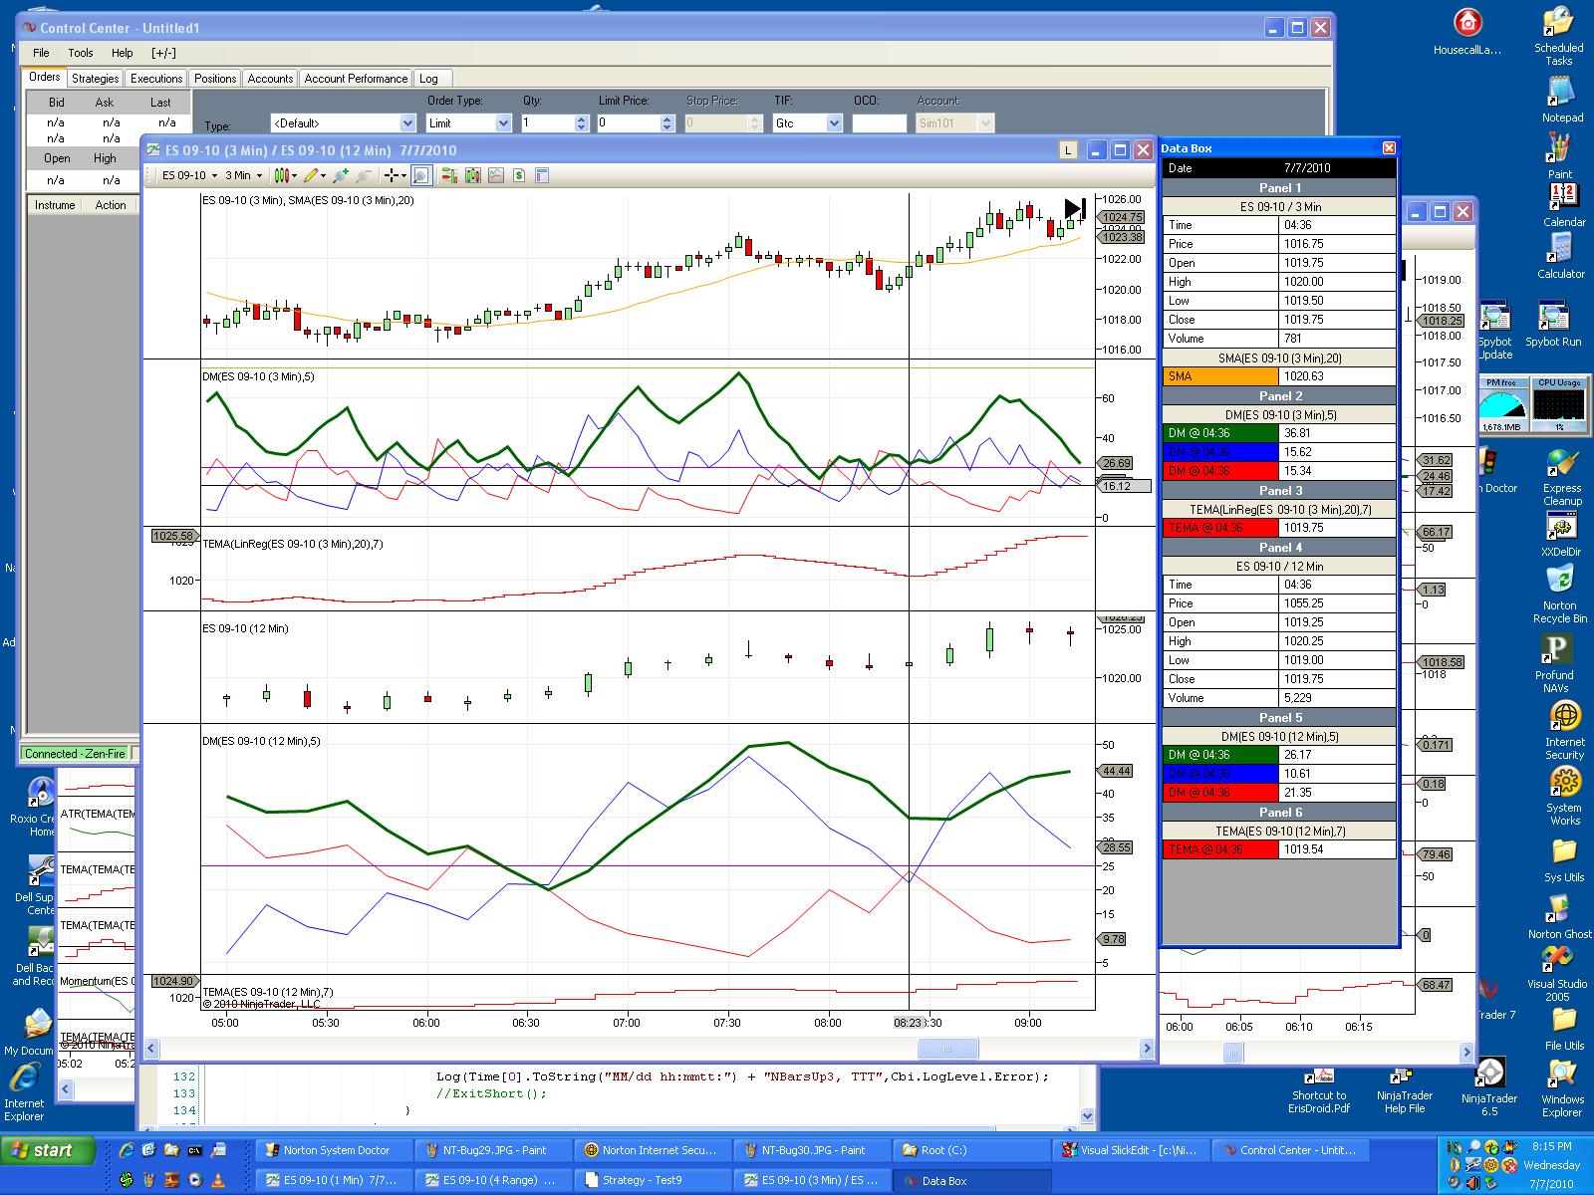The height and width of the screenshot is (1195, 1594).
Task: Click the L link button in chart title bar
Action: (x=1068, y=150)
